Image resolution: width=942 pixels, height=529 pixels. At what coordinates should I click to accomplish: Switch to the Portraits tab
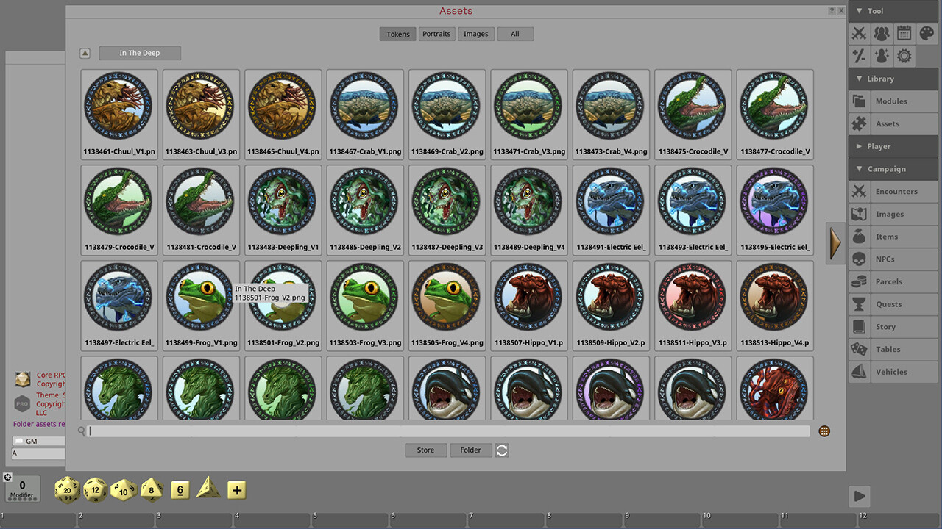click(x=436, y=34)
